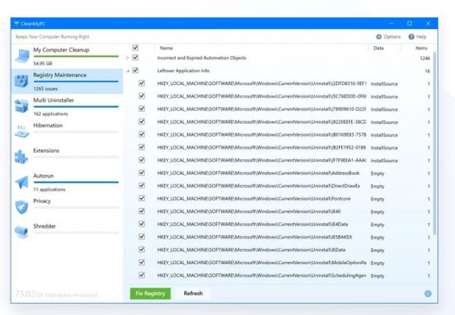This screenshot has height=315, width=455.
Task: Click '54.95 GB' text under My Computer Cleanup
Action: click(42, 63)
